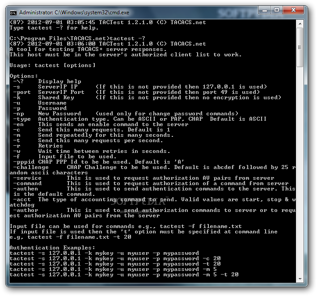Click the '-\? Display help' line
The height and width of the screenshot is (296, 317).
(47, 81)
